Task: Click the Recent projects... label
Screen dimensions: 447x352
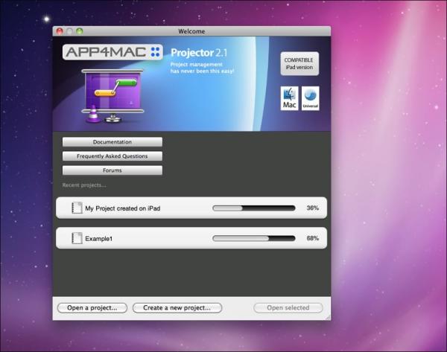Action: (x=84, y=185)
